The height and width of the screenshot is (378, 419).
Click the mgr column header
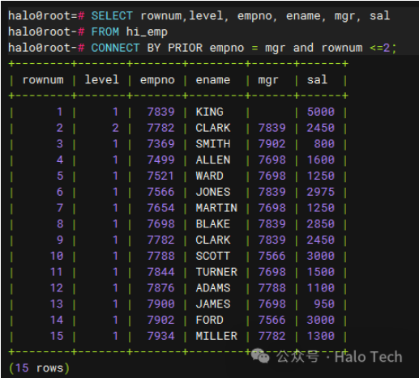[x=268, y=81]
